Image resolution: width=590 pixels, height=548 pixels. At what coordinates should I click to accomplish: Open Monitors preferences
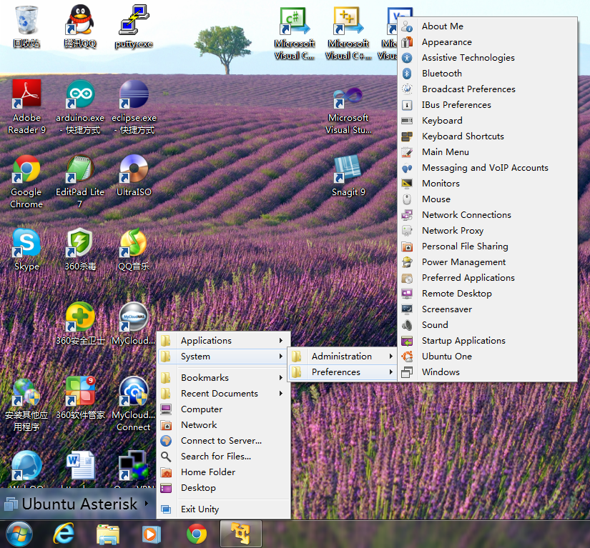click(x=487, y=184)
